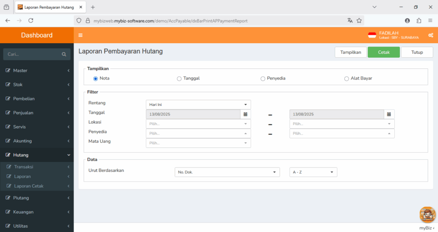Open the Rentang dropdown showing Hari Ini
The height and width of the screenshot is (232, 438).
198,105
